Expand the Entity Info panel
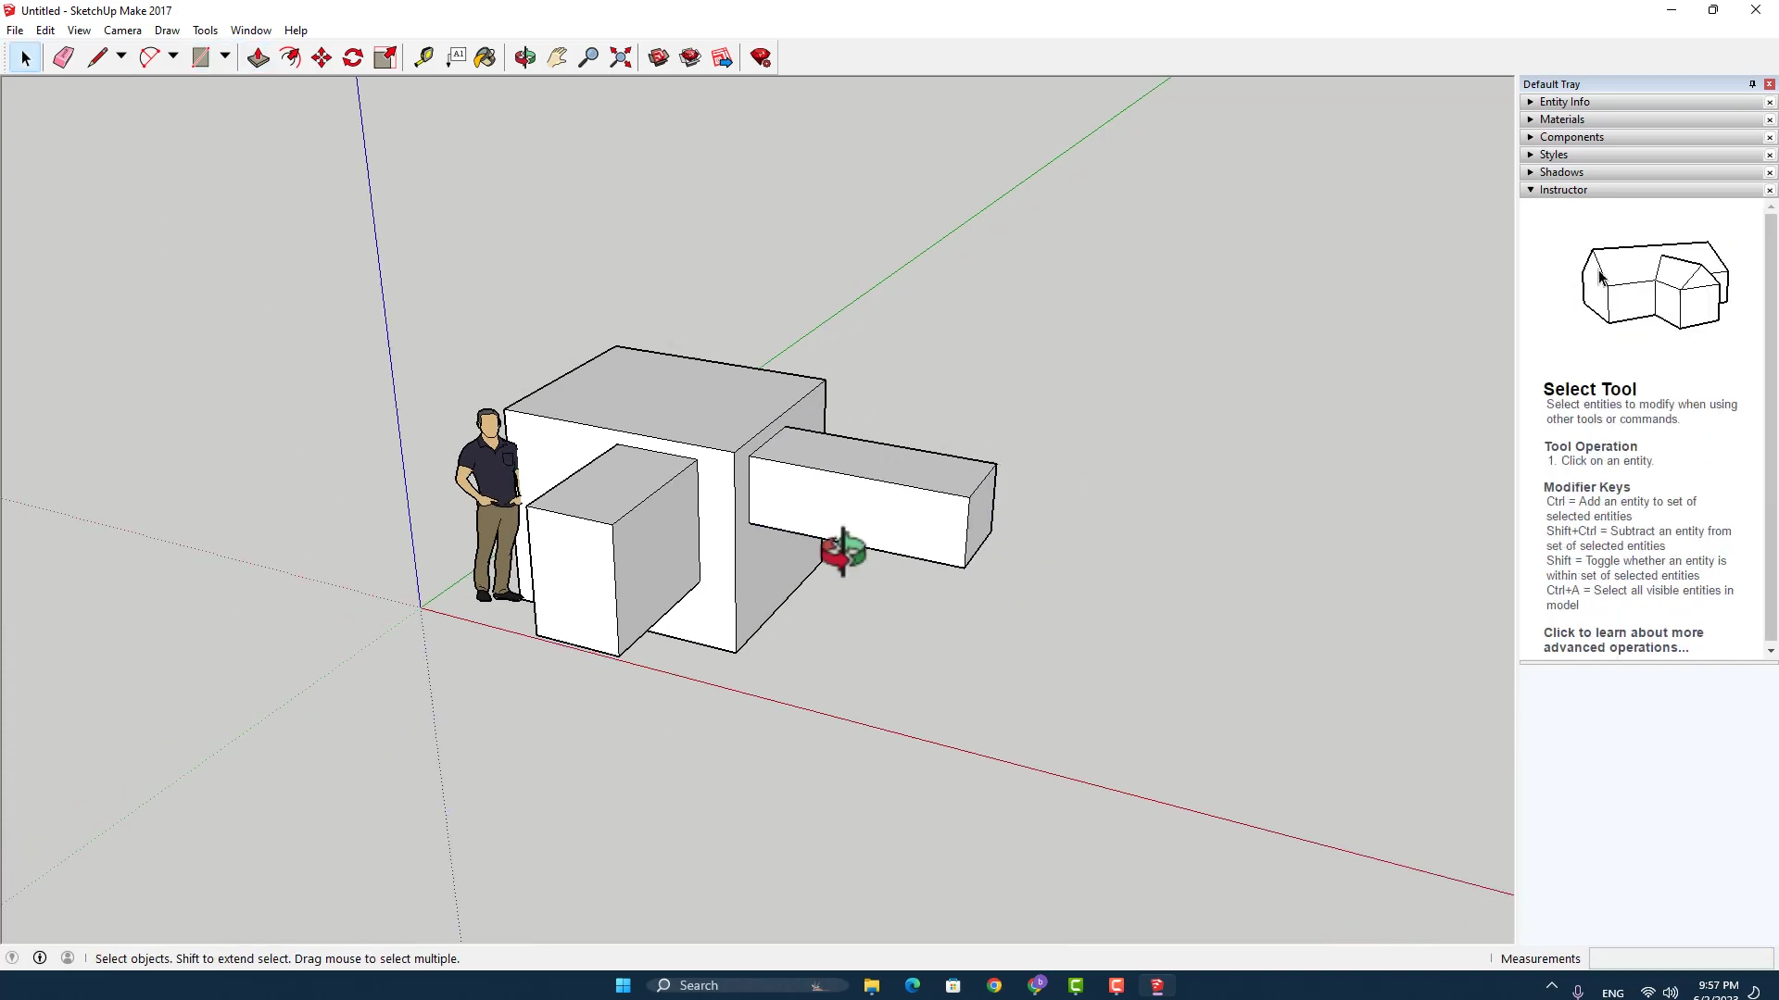This screenshot has width=1779, height=1000. tap(1564, 102)
